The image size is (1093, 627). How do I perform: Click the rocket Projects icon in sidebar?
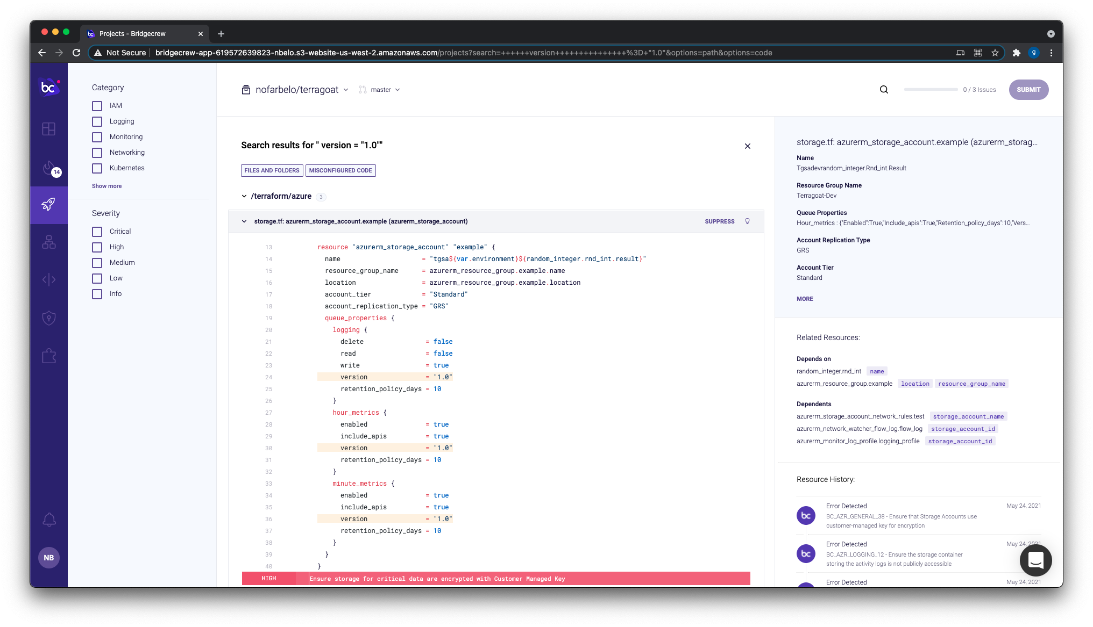click(x=49, y=204)
